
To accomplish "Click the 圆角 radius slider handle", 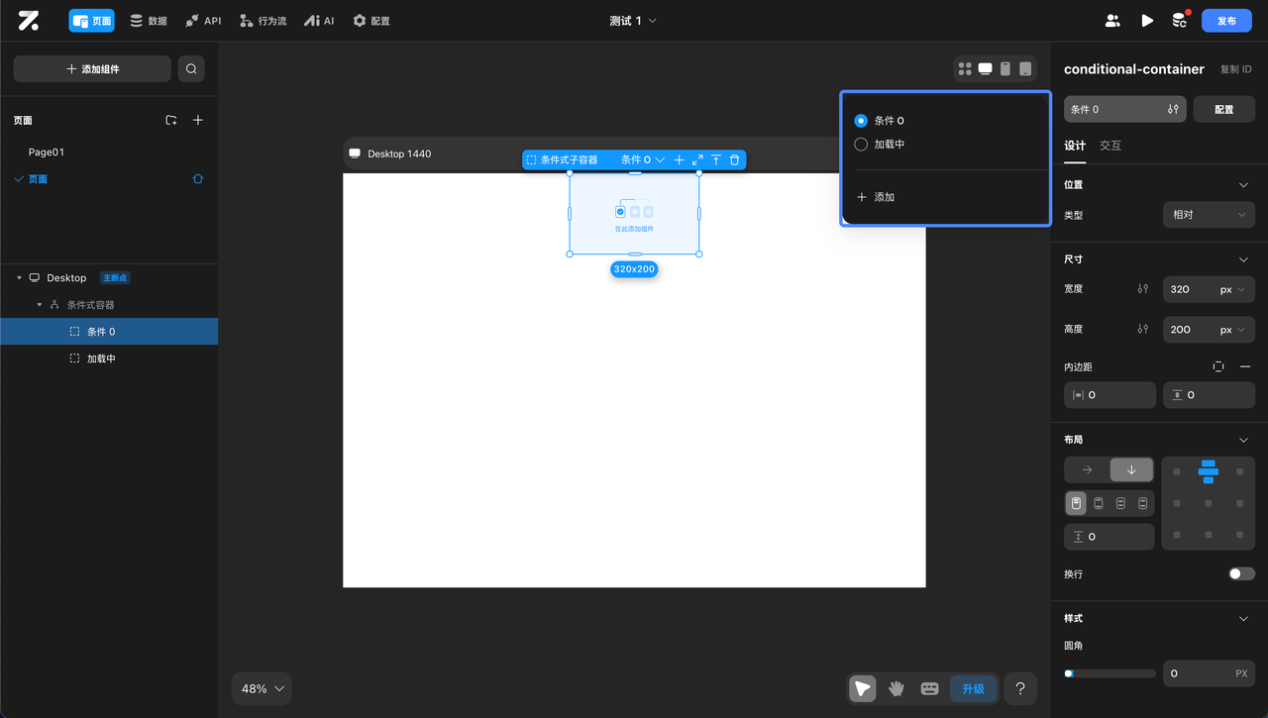I will click(x=1069, y=673).
